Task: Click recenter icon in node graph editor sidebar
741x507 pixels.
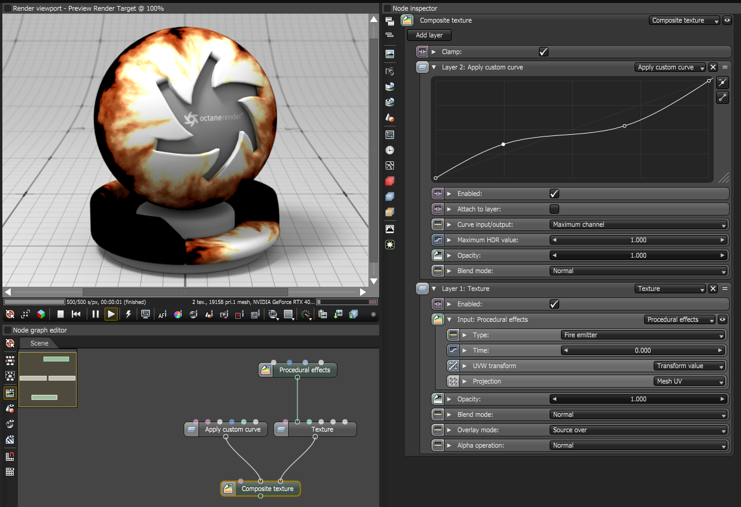Action: pyautogui.click(x=10, y=343)
